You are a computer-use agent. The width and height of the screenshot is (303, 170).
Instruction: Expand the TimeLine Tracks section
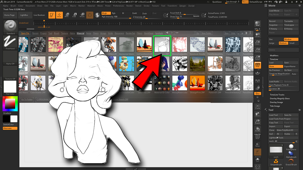click(277, 95)
